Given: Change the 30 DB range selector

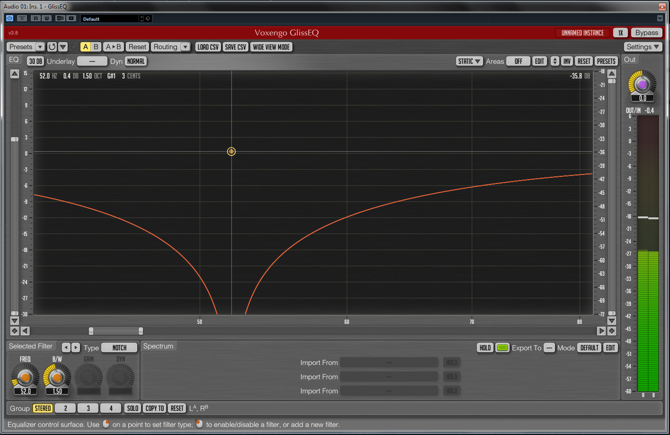Looking at the screenshot, I should point(35,61).
